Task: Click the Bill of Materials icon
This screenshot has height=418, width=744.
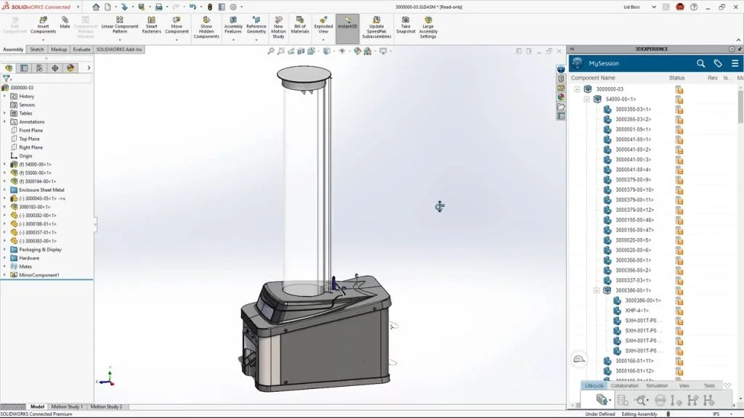Action: pyautogui.click(x=300, y=26)
